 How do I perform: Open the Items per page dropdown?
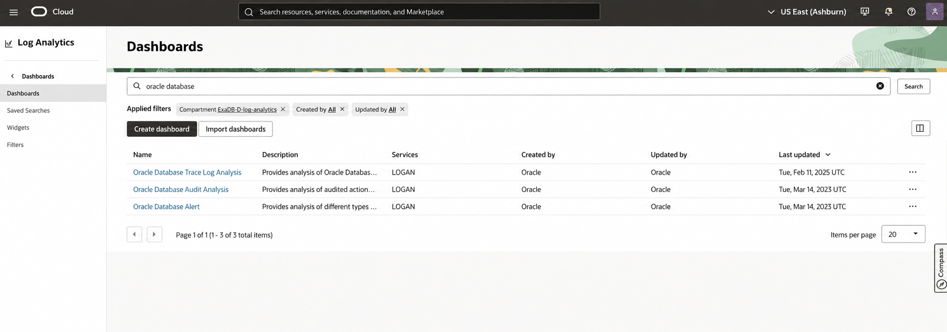pyautogui.click(x=903, y=234)
